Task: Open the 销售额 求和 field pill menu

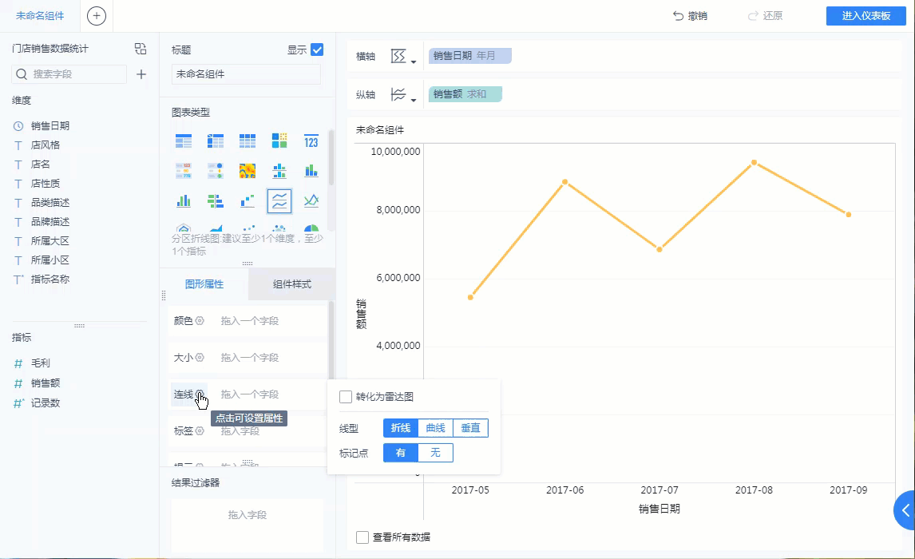Action: [465, 94]
